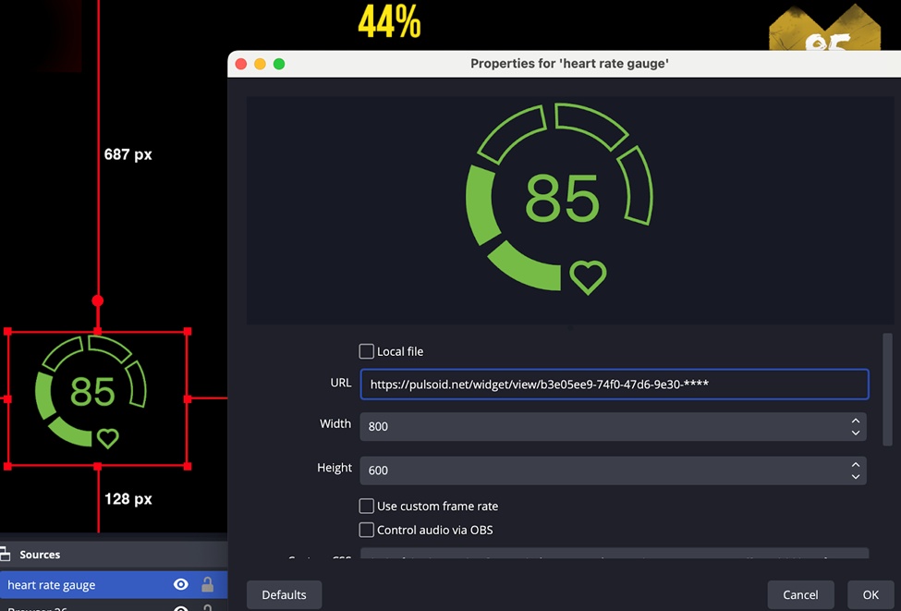901x611 pixels.
Task: Click the Height value field
Action: click(610, 470)
